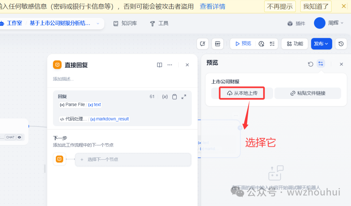Insert variable using {x} icon in 回复
351x206 pixels.
(x=165, y=97)
